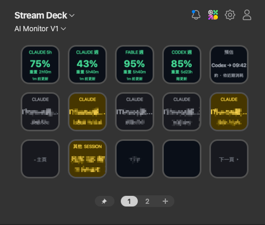Click the 下一頁 next page key
This screenshot has width=265, height=225.
tap(229, 159)
